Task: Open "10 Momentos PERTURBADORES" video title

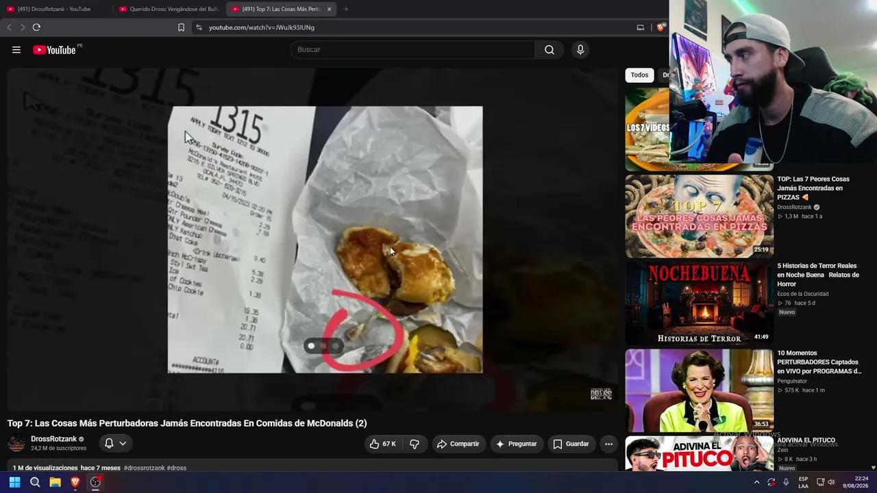Action: click(x=819, y=362)
